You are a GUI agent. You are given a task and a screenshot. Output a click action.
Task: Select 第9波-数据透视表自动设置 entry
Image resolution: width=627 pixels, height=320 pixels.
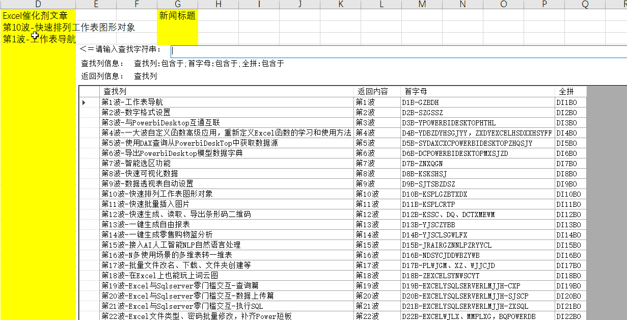(227, 184)
